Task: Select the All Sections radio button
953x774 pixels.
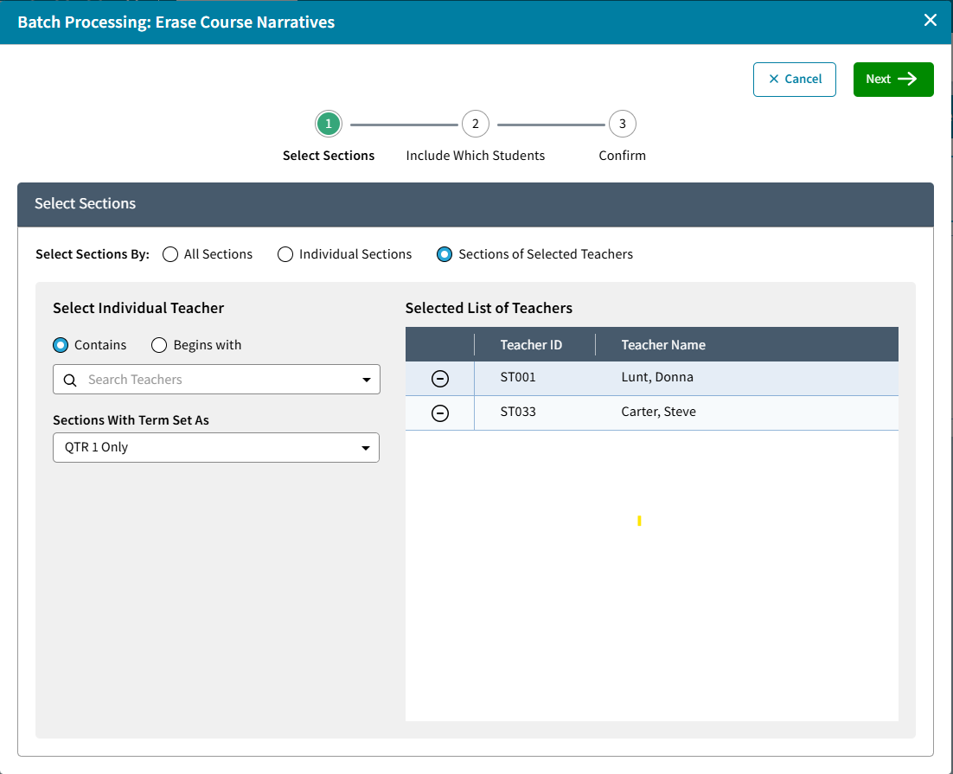Action: click(170, 254)
